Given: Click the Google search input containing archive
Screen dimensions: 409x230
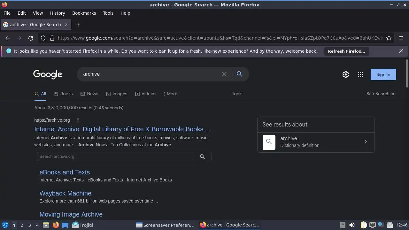Looking at the screenshot, I should click(150, 74).
